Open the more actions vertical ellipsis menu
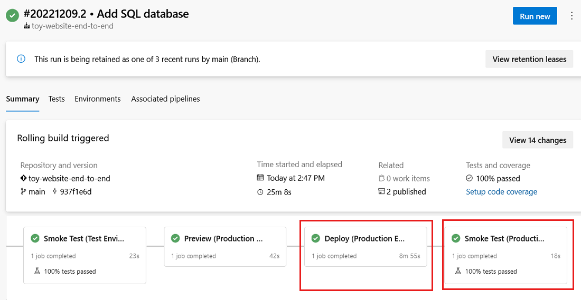This screenshot has height=300, width=581. 571,16
